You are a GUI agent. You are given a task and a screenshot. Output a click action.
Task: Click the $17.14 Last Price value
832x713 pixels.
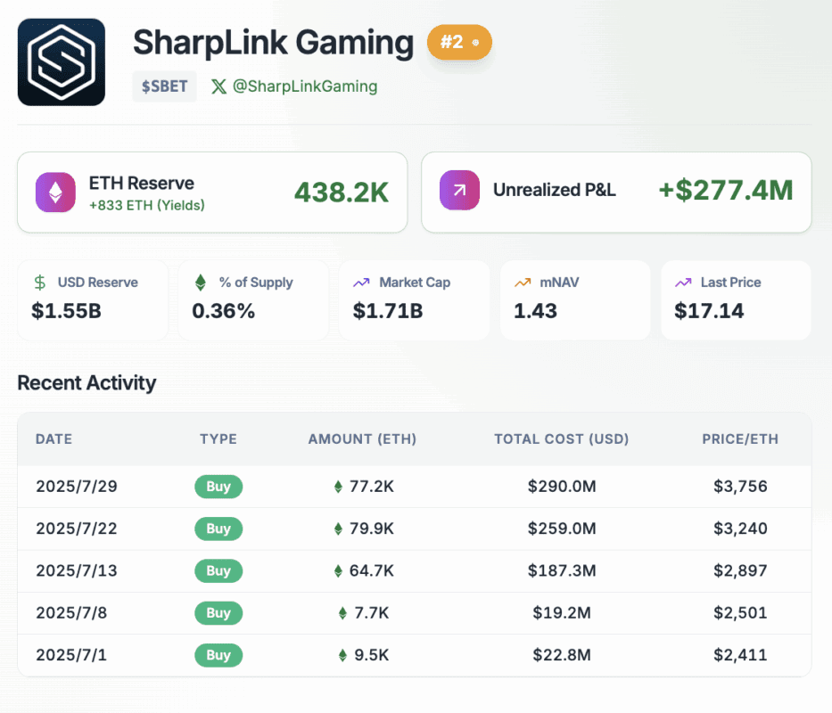[709, 311]
